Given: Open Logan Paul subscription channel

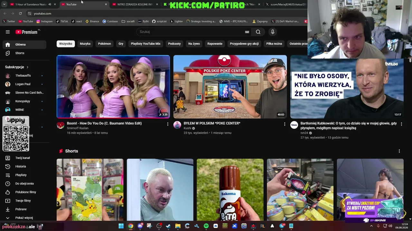Looking at the screenshot, I should (x=24, y=84).
